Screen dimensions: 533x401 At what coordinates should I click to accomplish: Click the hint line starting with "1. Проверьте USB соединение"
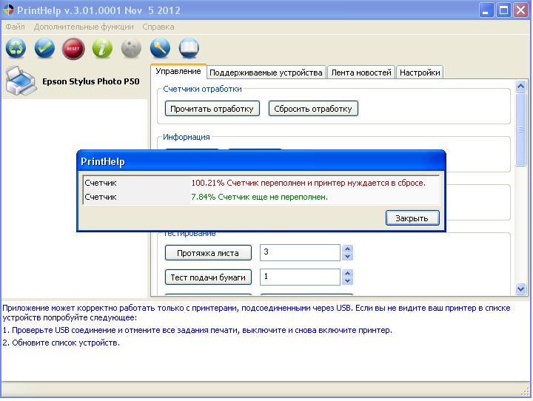pyautogui.click(x=197, y=330)
